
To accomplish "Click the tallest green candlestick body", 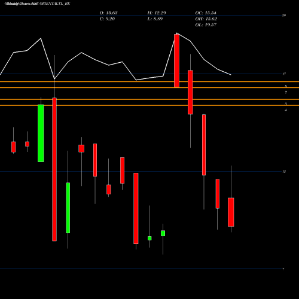I will (41, 133).
